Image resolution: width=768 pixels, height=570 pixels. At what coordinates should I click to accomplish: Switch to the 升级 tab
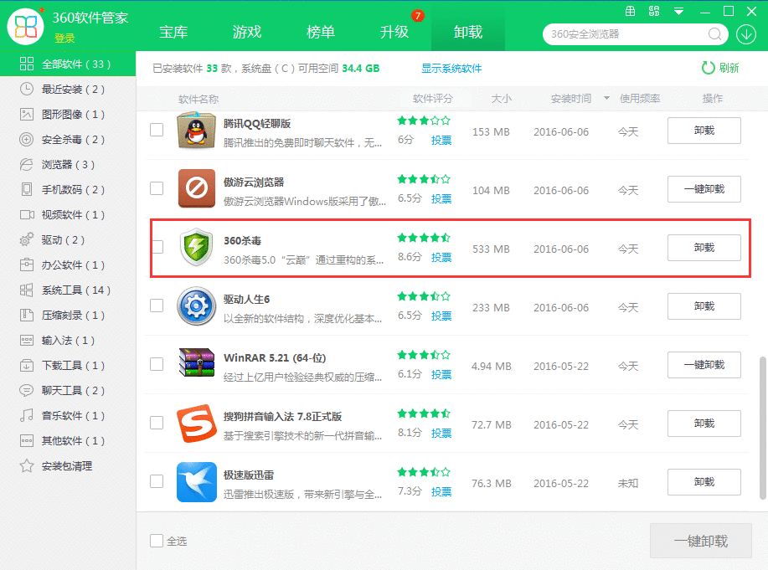click(x=394, y=32)
